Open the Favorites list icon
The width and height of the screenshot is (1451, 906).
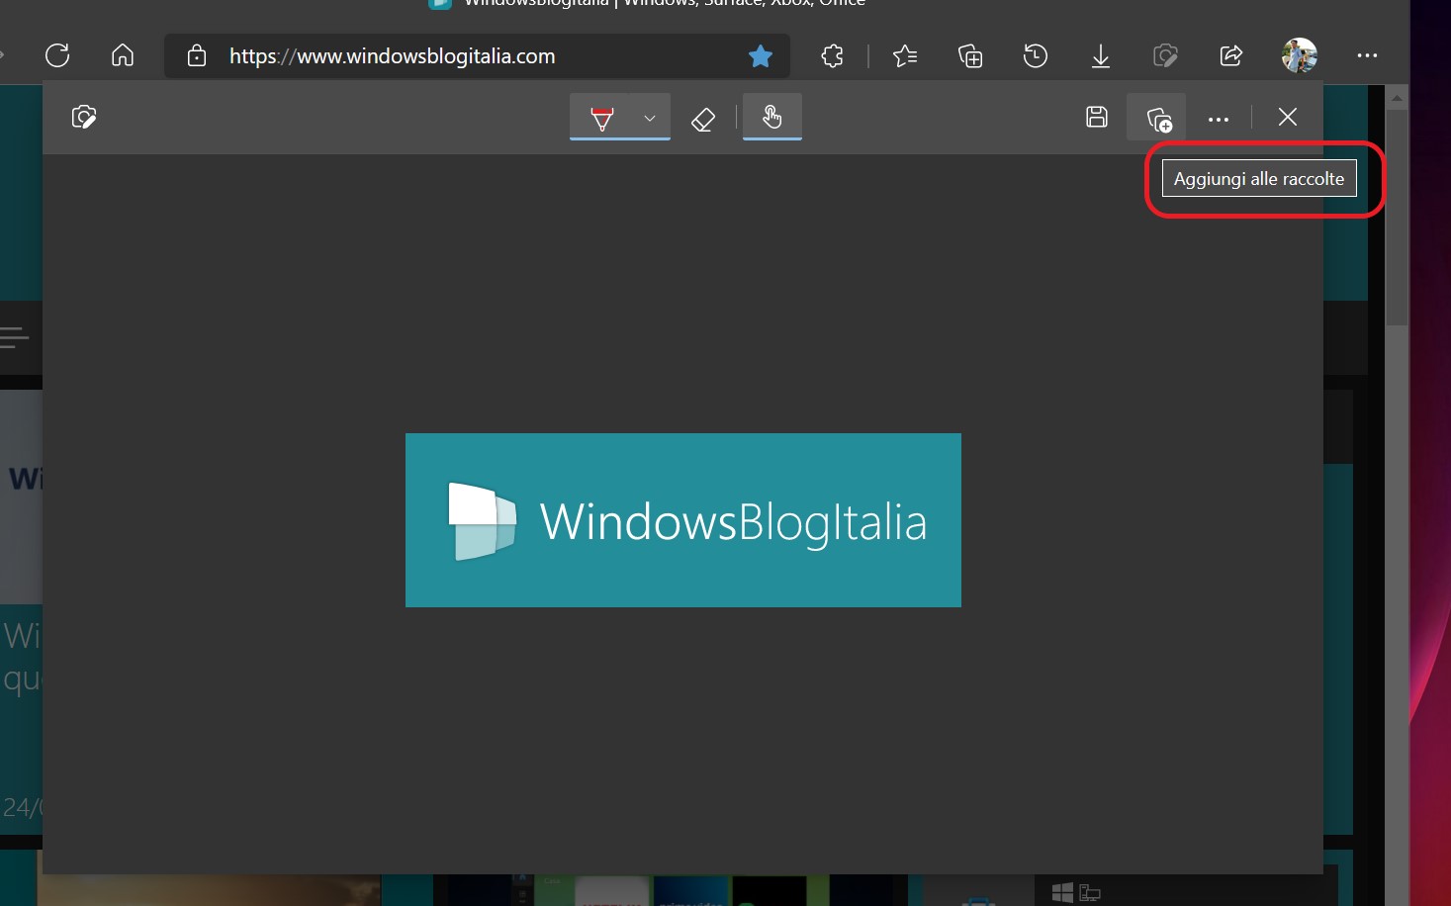[x=905, y=56]
